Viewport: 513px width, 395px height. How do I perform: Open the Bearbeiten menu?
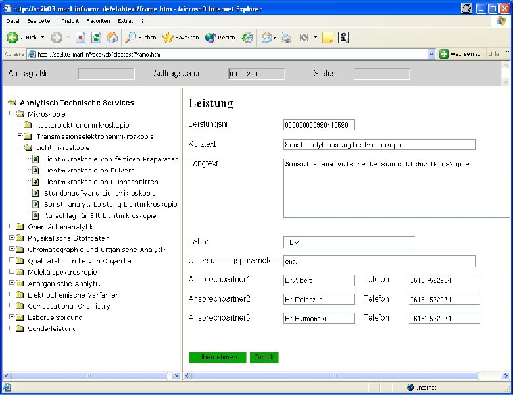40,21
